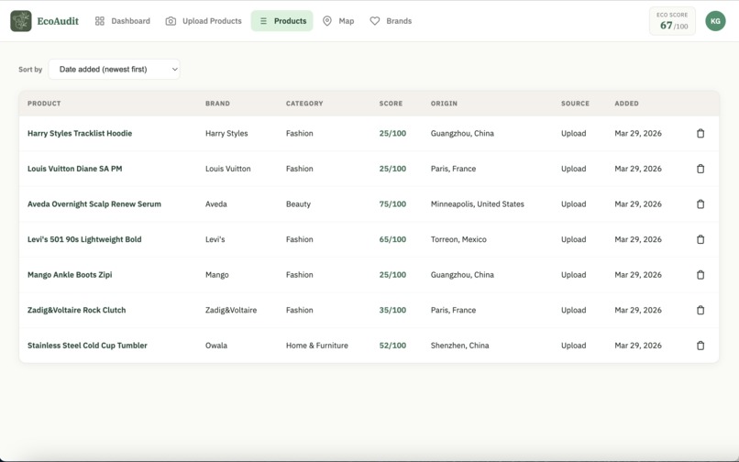Click the Owala brand cell

coord(216,346)
